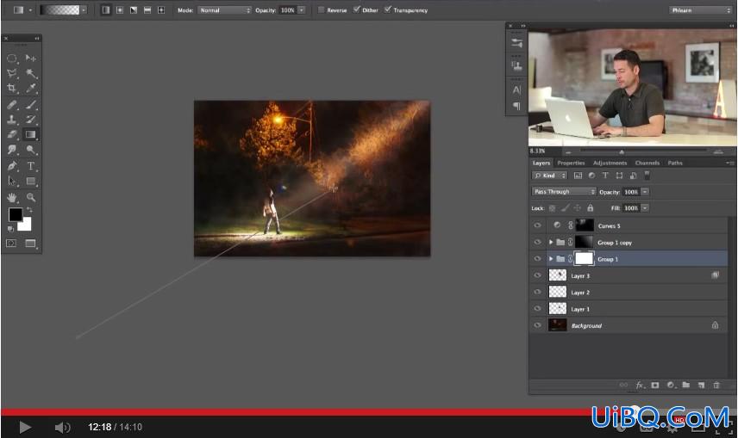
Task: Select the Eyedropper tool
Action: (31, 88)
